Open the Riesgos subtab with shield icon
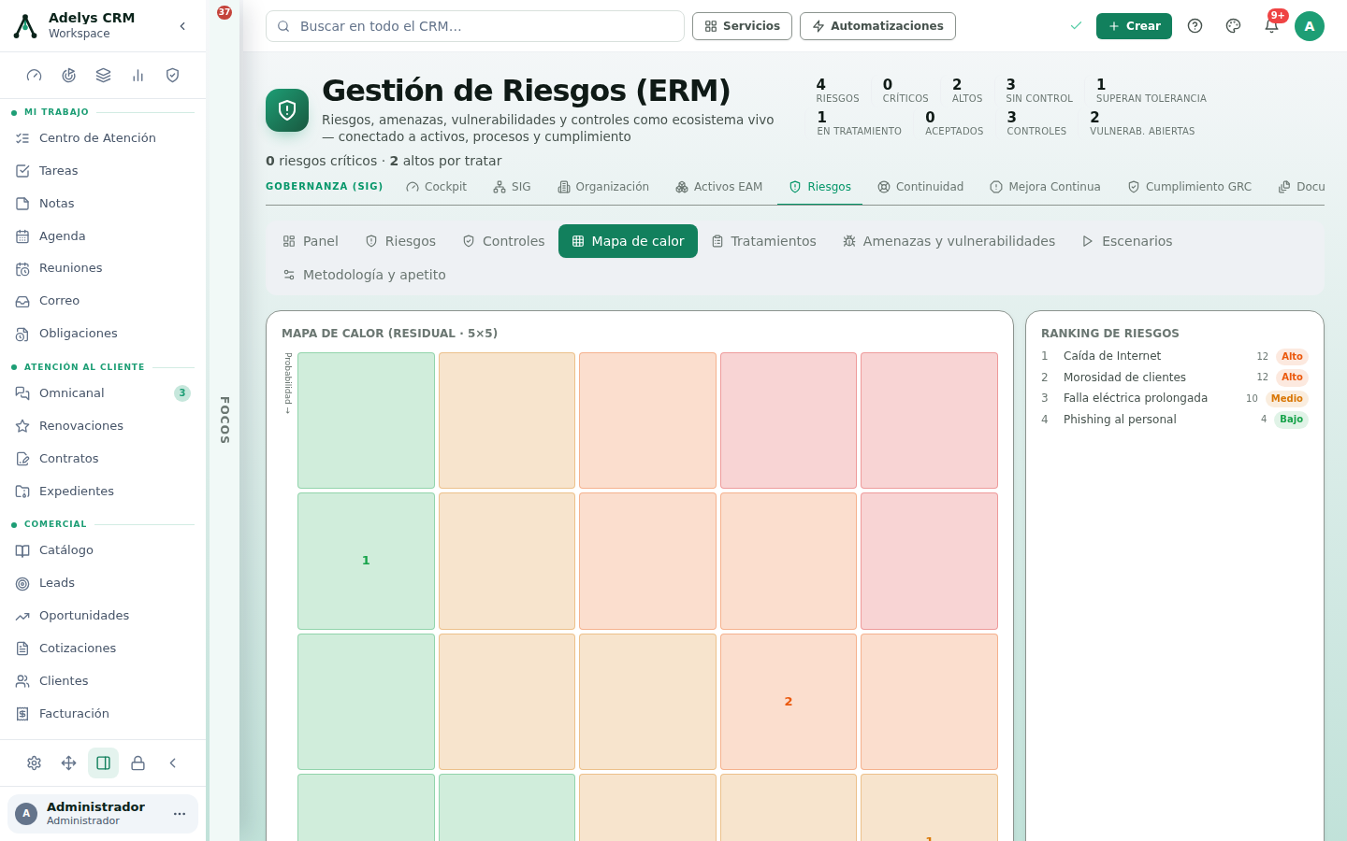 tap(400, 241)
